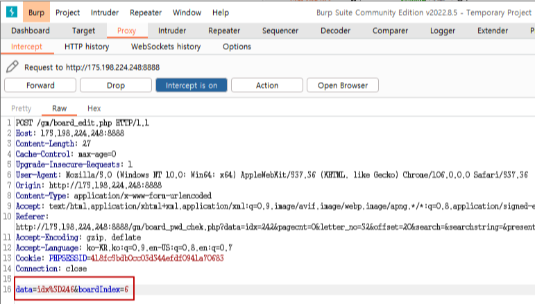The width and height of the screenshot is (535, 304).
Task: Open the Action dropdown button
Action: point(267,85)
